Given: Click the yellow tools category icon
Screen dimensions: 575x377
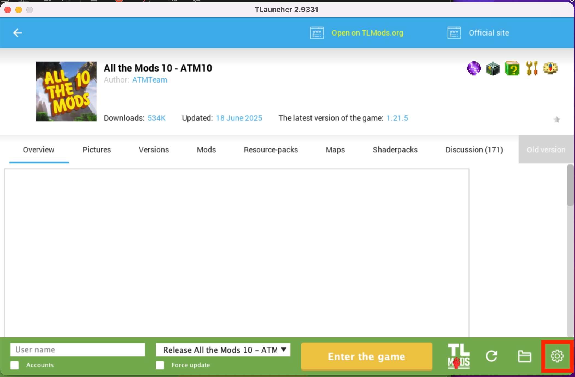Looking at the screenshot, I should click(x=532, y=68).
